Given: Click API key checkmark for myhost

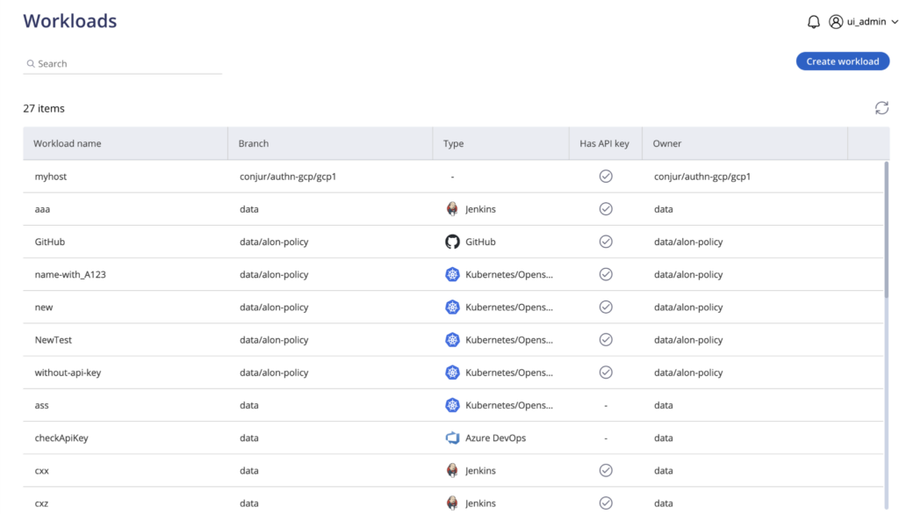Looking at the screenshot, I should click(x=606, y=176).
